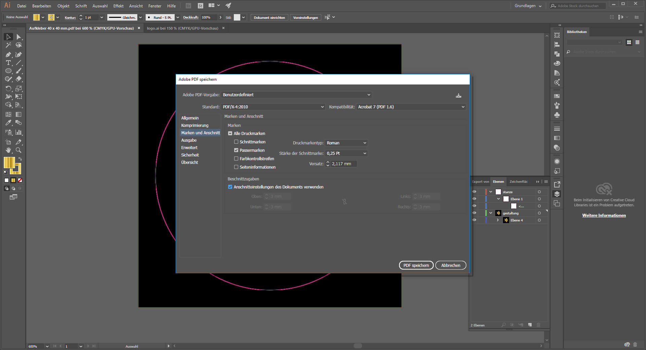Open the Komprimierung section
The height and width of the screenshot is (350, 646).
tap(195, 126)
